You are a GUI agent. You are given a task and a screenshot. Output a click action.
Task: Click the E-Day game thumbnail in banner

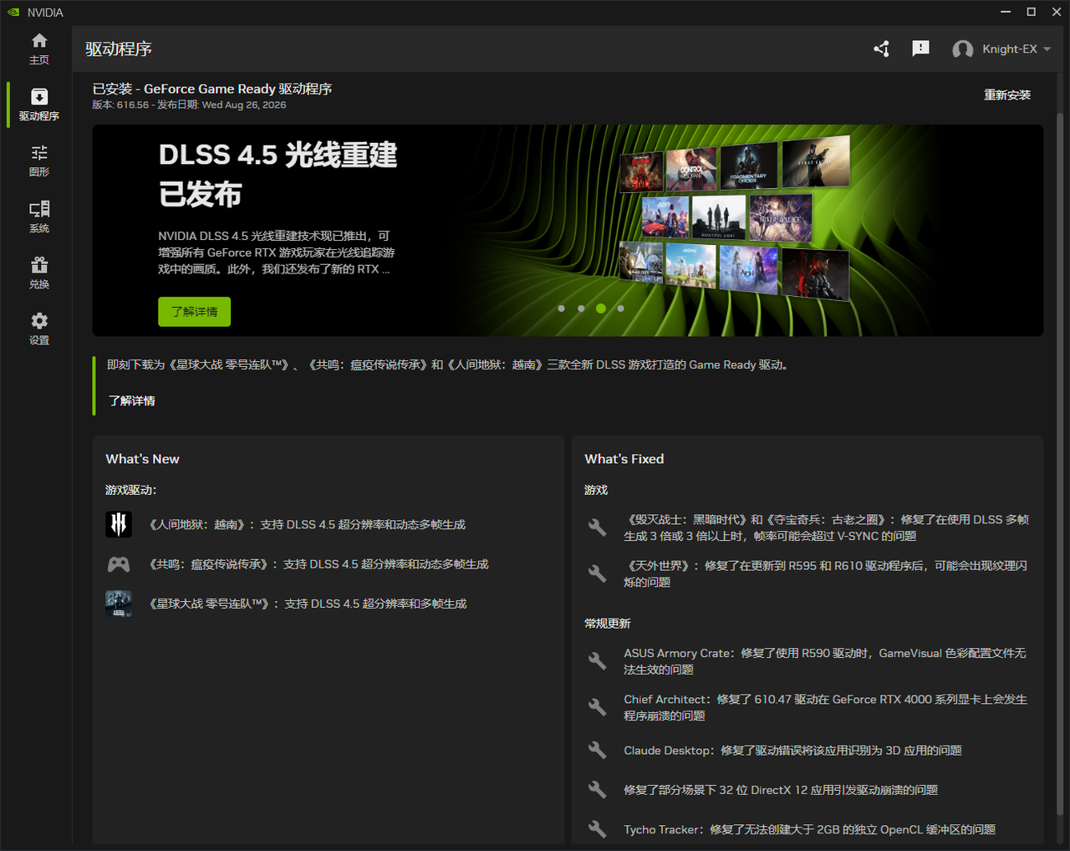click(641, 171)
